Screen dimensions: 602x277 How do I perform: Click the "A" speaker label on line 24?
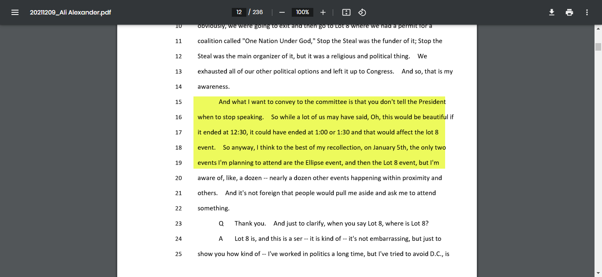pyautogui.click(x=221, y=239)
